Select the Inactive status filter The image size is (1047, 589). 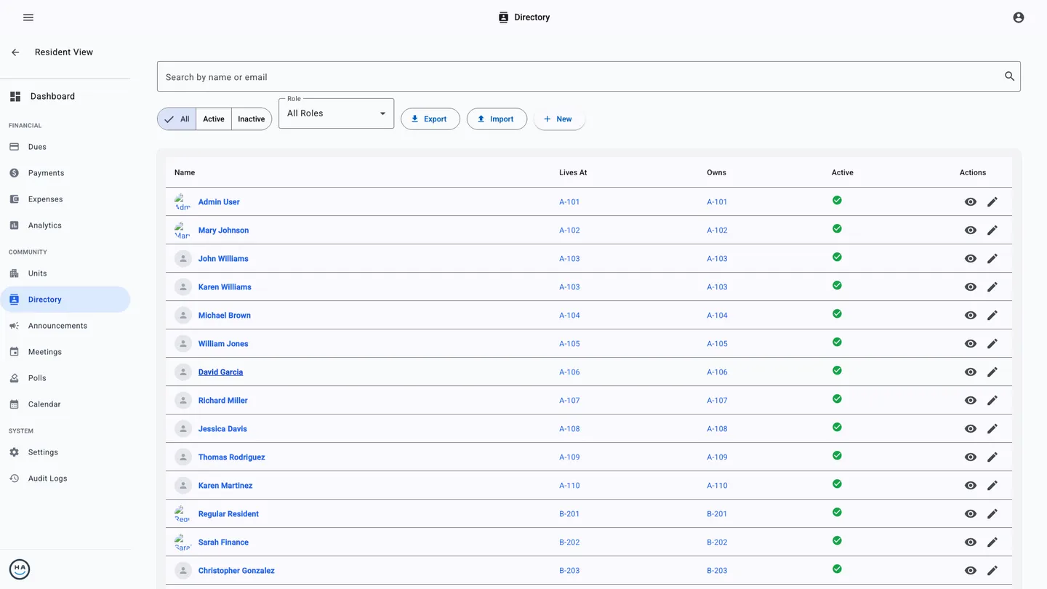[252, 119]
